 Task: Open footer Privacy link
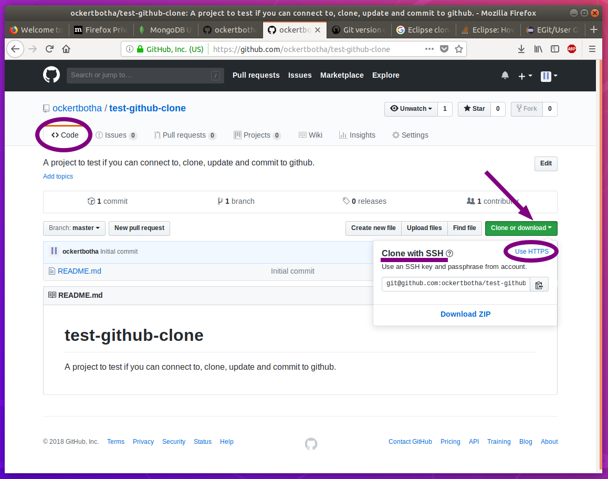point(143,441)
